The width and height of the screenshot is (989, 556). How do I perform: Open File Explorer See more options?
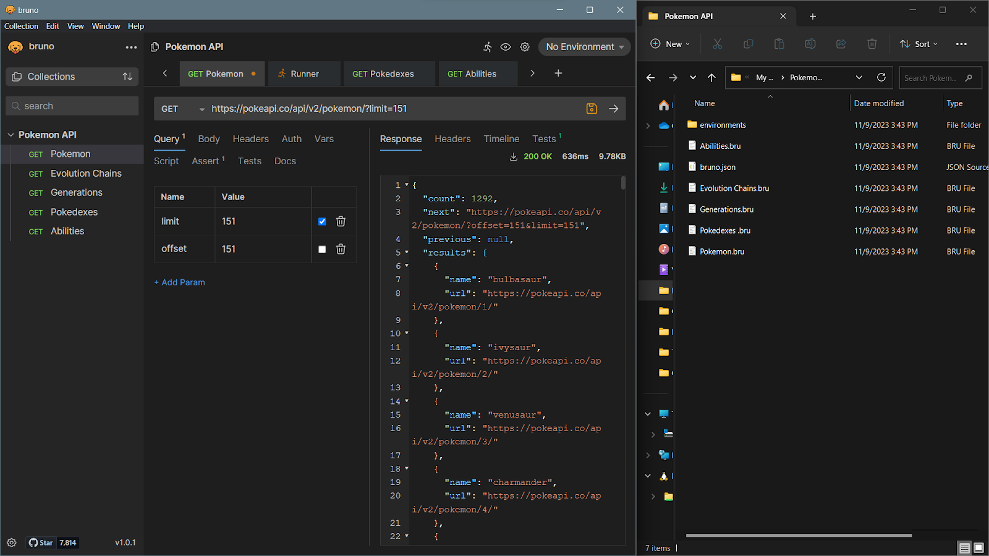(x=961, y=44)
